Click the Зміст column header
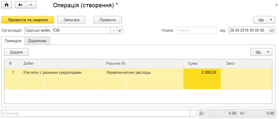 click(246, 63)
